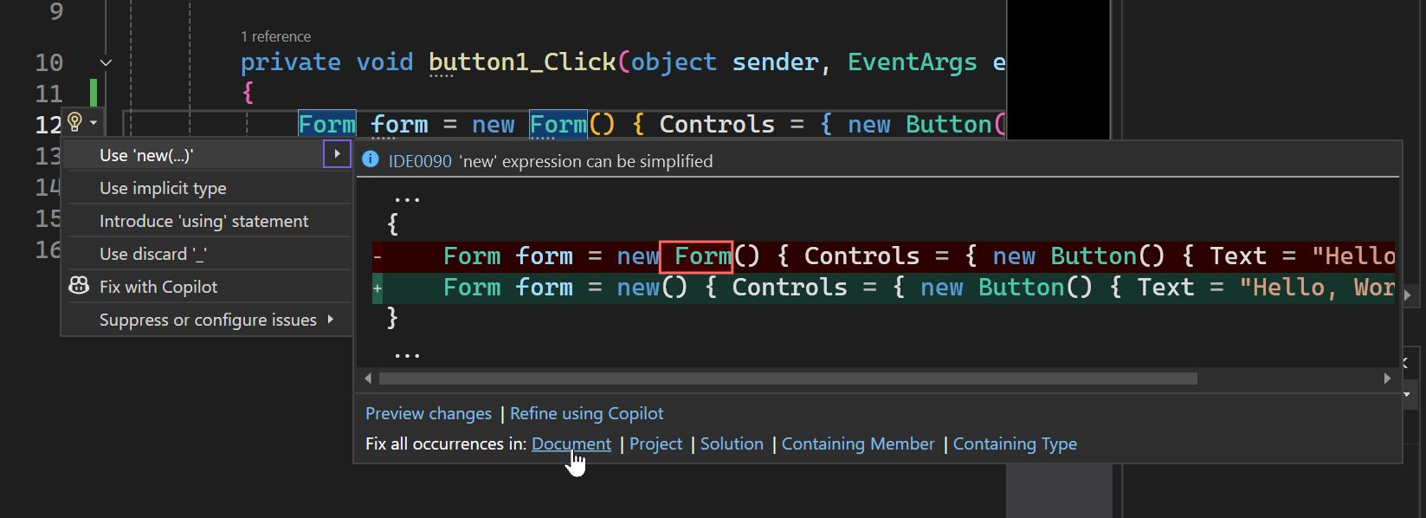Click the preview horizontal scrollbar right arrow

click(1387, 379)
